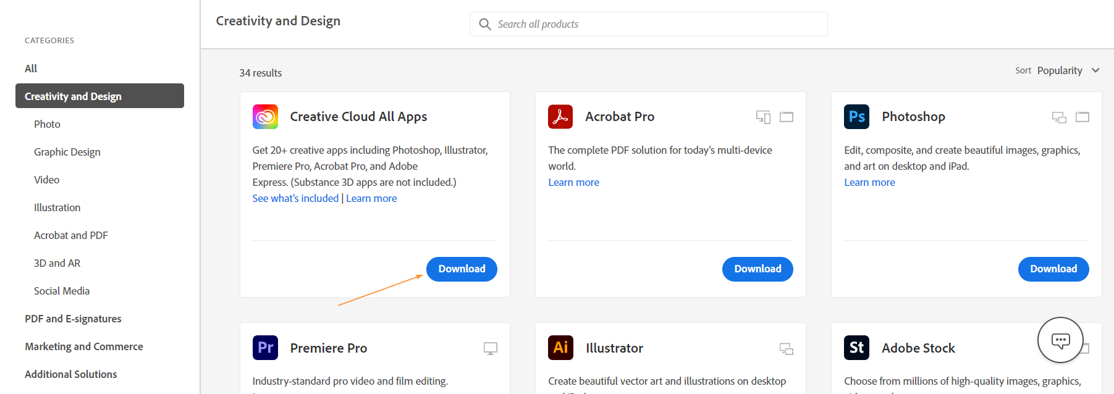Click the Photoshop Ps icon
The height and width of the screenshot is (394, 1114).
pos(856,117)
